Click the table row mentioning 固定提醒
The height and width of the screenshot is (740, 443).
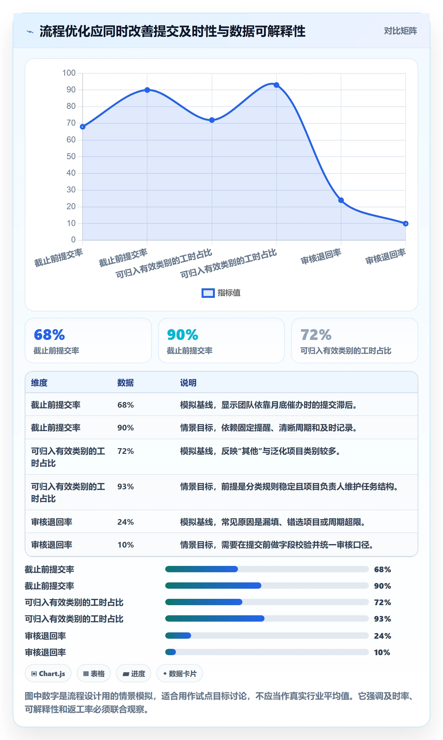pos(221,428)
